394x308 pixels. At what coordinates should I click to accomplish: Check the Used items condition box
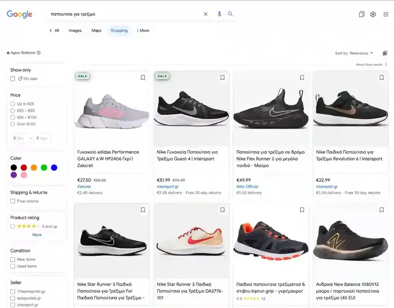coord(13,266)
